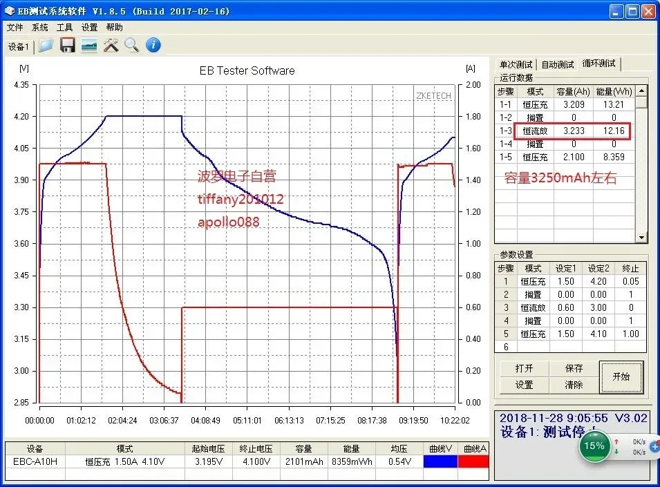Click the 8359mWh energy cell
The image size is (660, 487).
pyautogui.click(x=352, y=461)
